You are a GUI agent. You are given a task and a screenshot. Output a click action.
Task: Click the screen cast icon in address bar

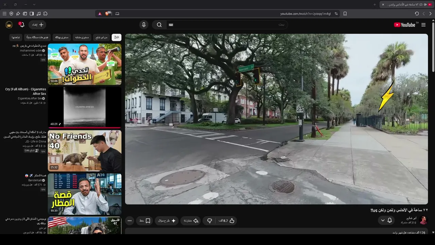click(117, 14)
